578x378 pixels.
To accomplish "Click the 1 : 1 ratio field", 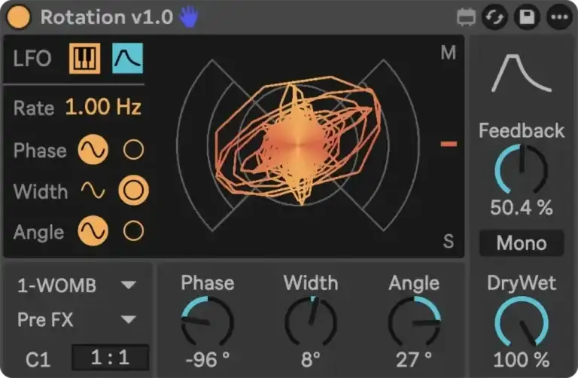I will [x=110, y=358].
